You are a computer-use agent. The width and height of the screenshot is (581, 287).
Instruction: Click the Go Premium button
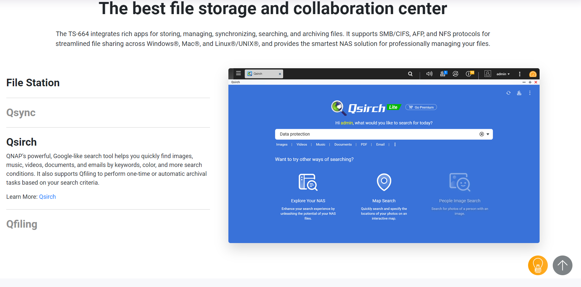click(421, 107)
